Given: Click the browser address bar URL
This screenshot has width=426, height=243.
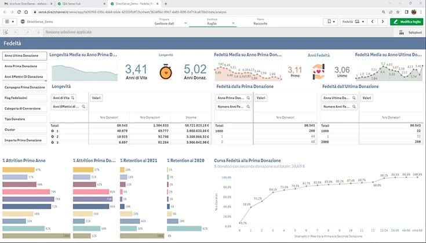Looking at the screenshot, I should click(x=132, y=12).
